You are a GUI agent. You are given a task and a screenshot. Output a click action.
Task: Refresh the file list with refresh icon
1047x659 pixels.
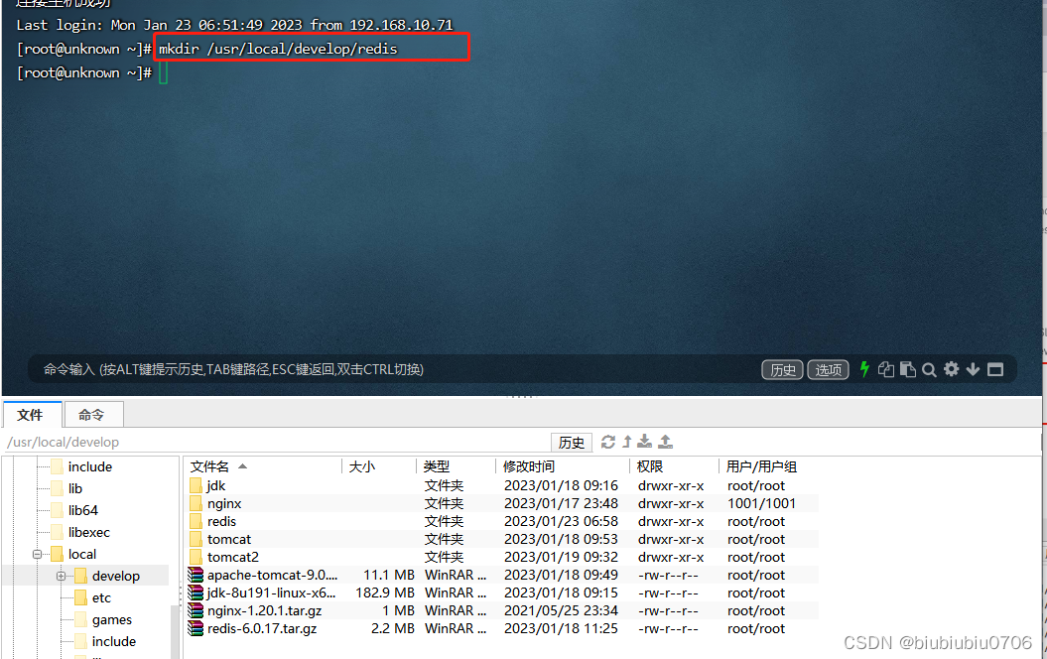point(608,442)
